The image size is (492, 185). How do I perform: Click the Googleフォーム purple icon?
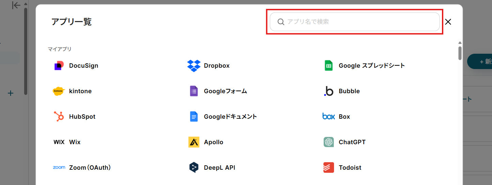pyautogui.click(x=194, y=91)
